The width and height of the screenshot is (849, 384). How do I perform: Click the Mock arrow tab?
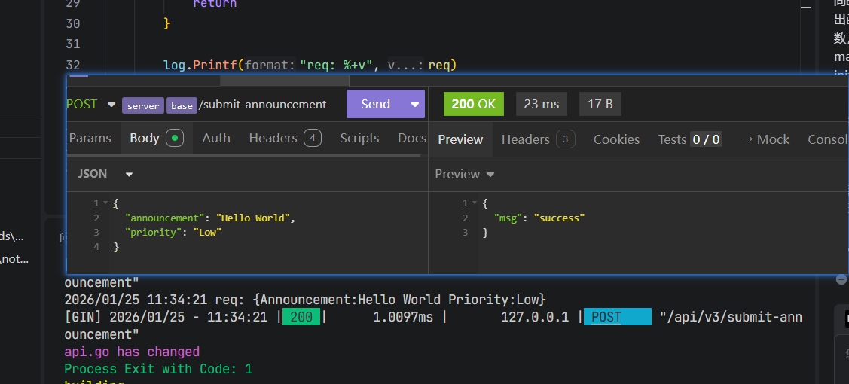pyautogui.click(x=765, y=139)
